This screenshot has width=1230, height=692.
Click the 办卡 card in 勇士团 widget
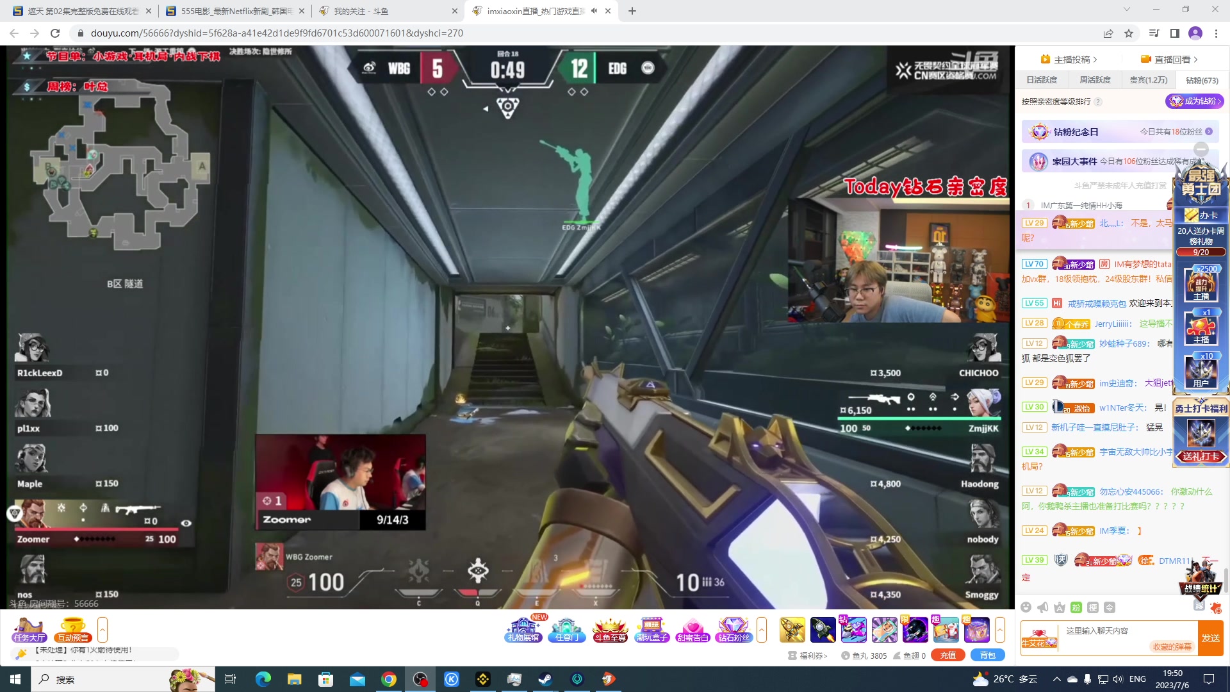click(x=1201, y=215)
